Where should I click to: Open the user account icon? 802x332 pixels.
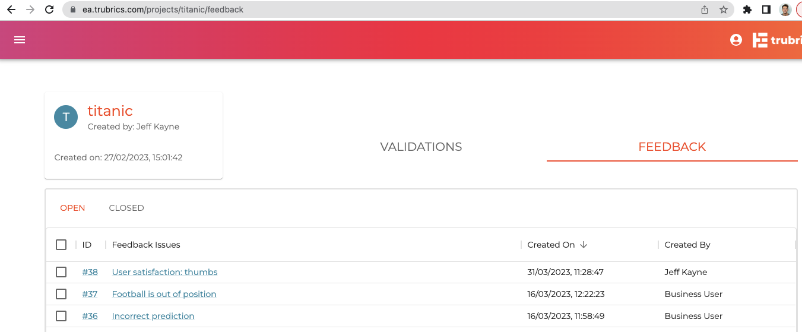(x=736, y=40)
